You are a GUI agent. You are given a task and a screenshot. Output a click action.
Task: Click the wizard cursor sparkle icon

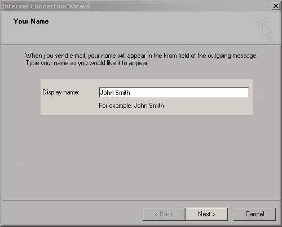coord(265,28)
